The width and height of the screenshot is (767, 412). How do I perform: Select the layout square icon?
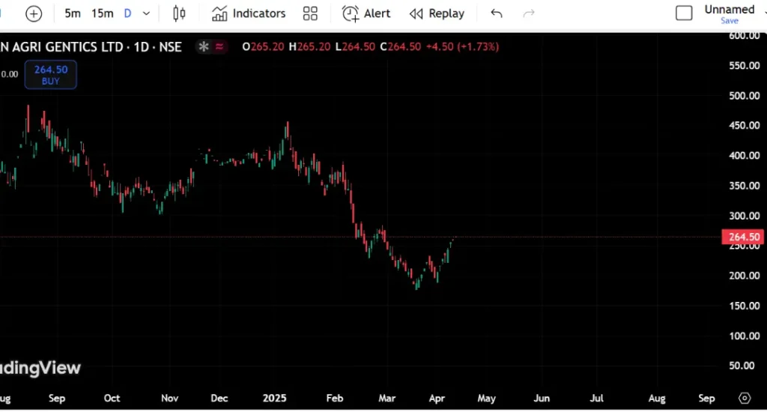pyautogui.click(x=684, y=13)
